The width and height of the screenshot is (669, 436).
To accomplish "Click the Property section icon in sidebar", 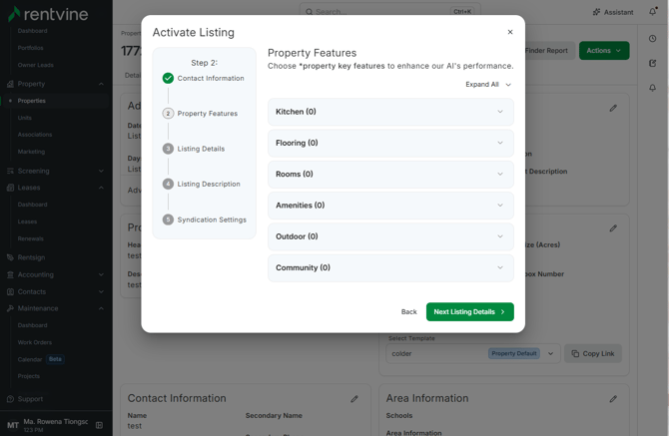I will click(10, 84).
